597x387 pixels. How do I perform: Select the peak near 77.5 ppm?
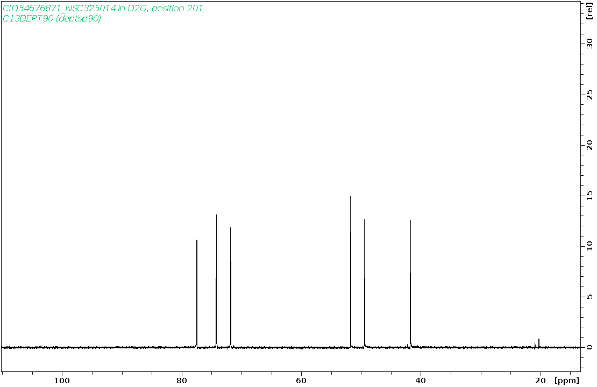pos(197,293)
